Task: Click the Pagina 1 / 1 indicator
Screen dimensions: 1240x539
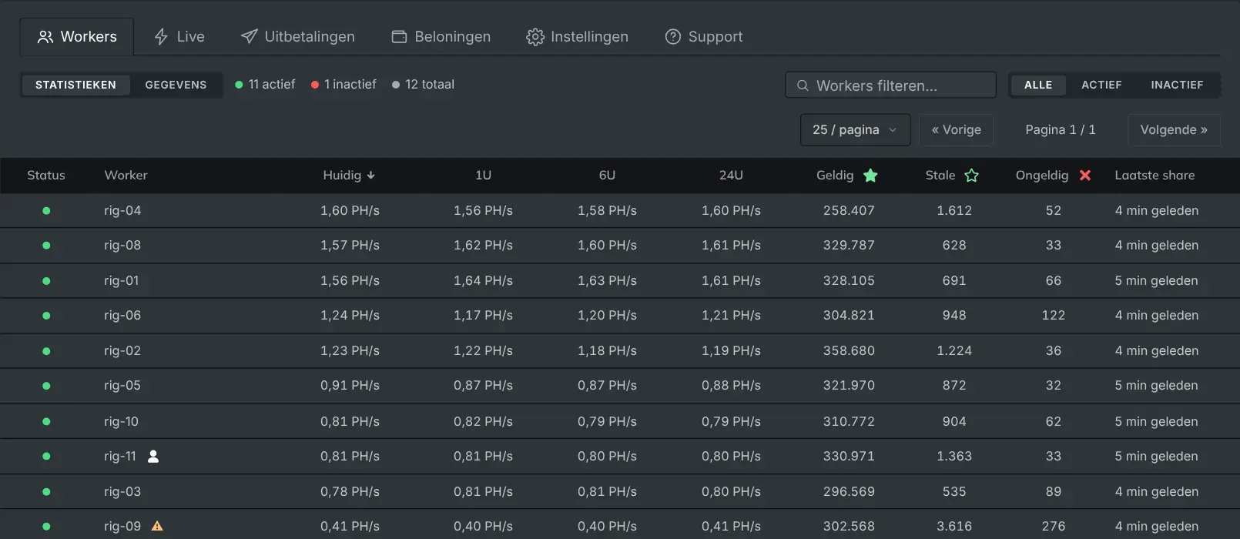Action: [1060, 130]
